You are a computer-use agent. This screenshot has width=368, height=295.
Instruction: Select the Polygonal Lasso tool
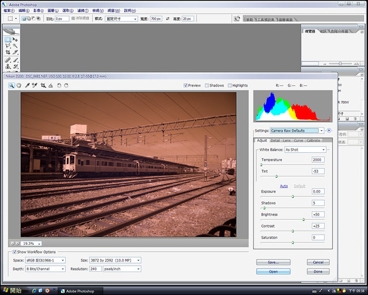coord(7,46)
